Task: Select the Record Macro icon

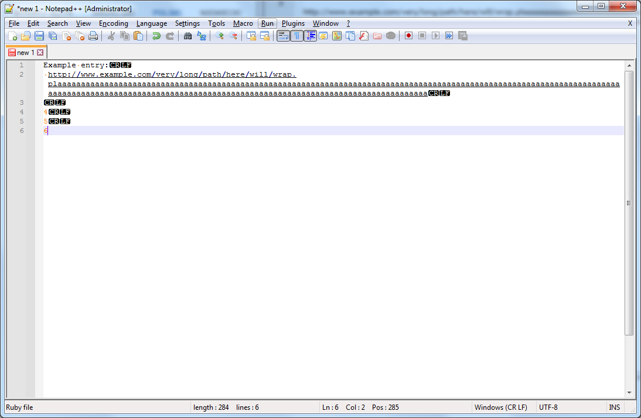Action: 408,36
